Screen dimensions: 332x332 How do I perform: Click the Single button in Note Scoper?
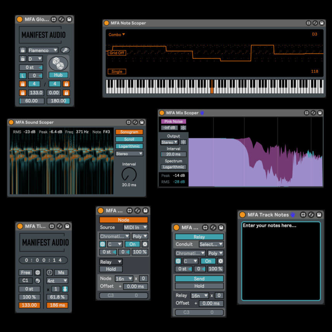(x=117, y=72)
